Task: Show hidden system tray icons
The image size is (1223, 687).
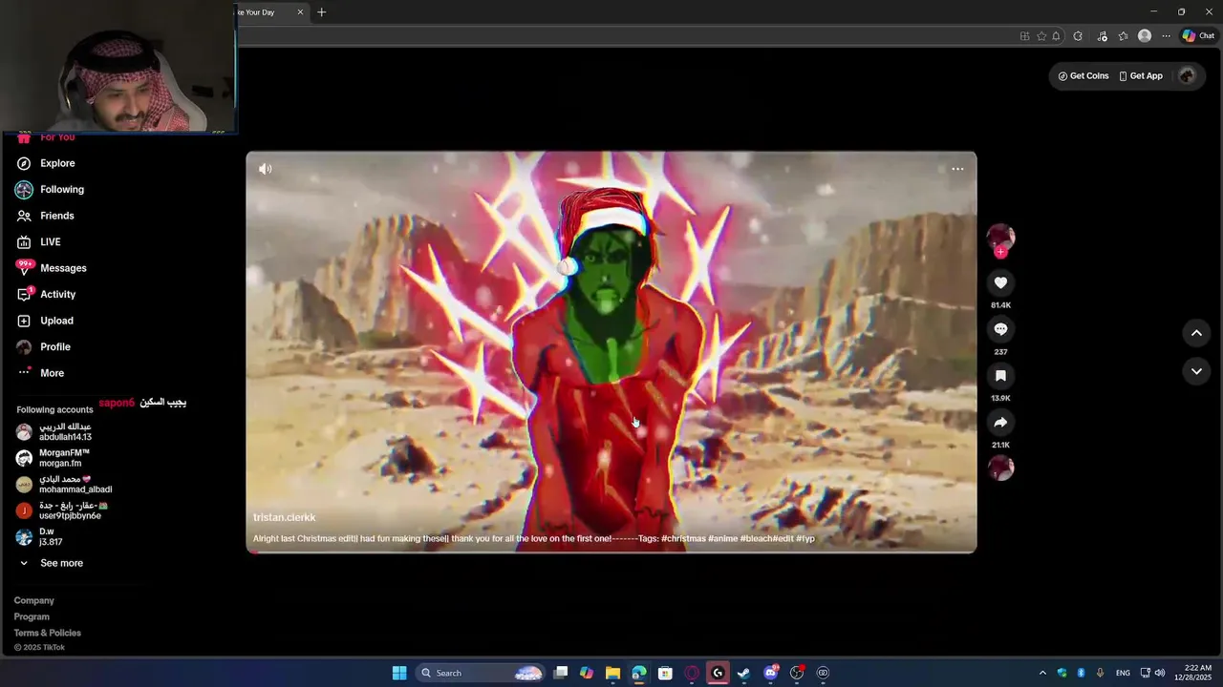Action: point(1042,673)
